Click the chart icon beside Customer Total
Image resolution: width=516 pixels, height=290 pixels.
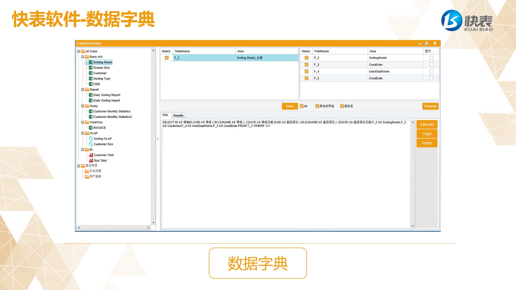pyautogui.click(x=91, y=155)
